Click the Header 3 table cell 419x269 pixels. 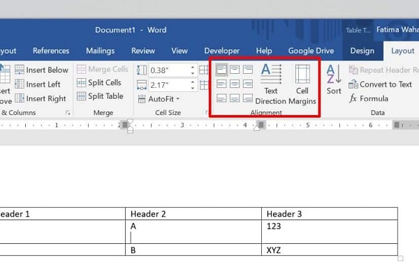[x=330, y=214]
